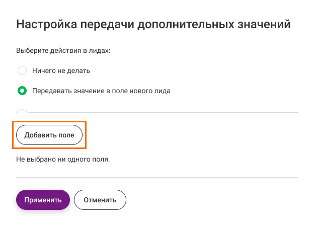Viewport: 314px width, 226px height.
Task: Click the 'Ничего не делать' label text
Action: point(61,71)
